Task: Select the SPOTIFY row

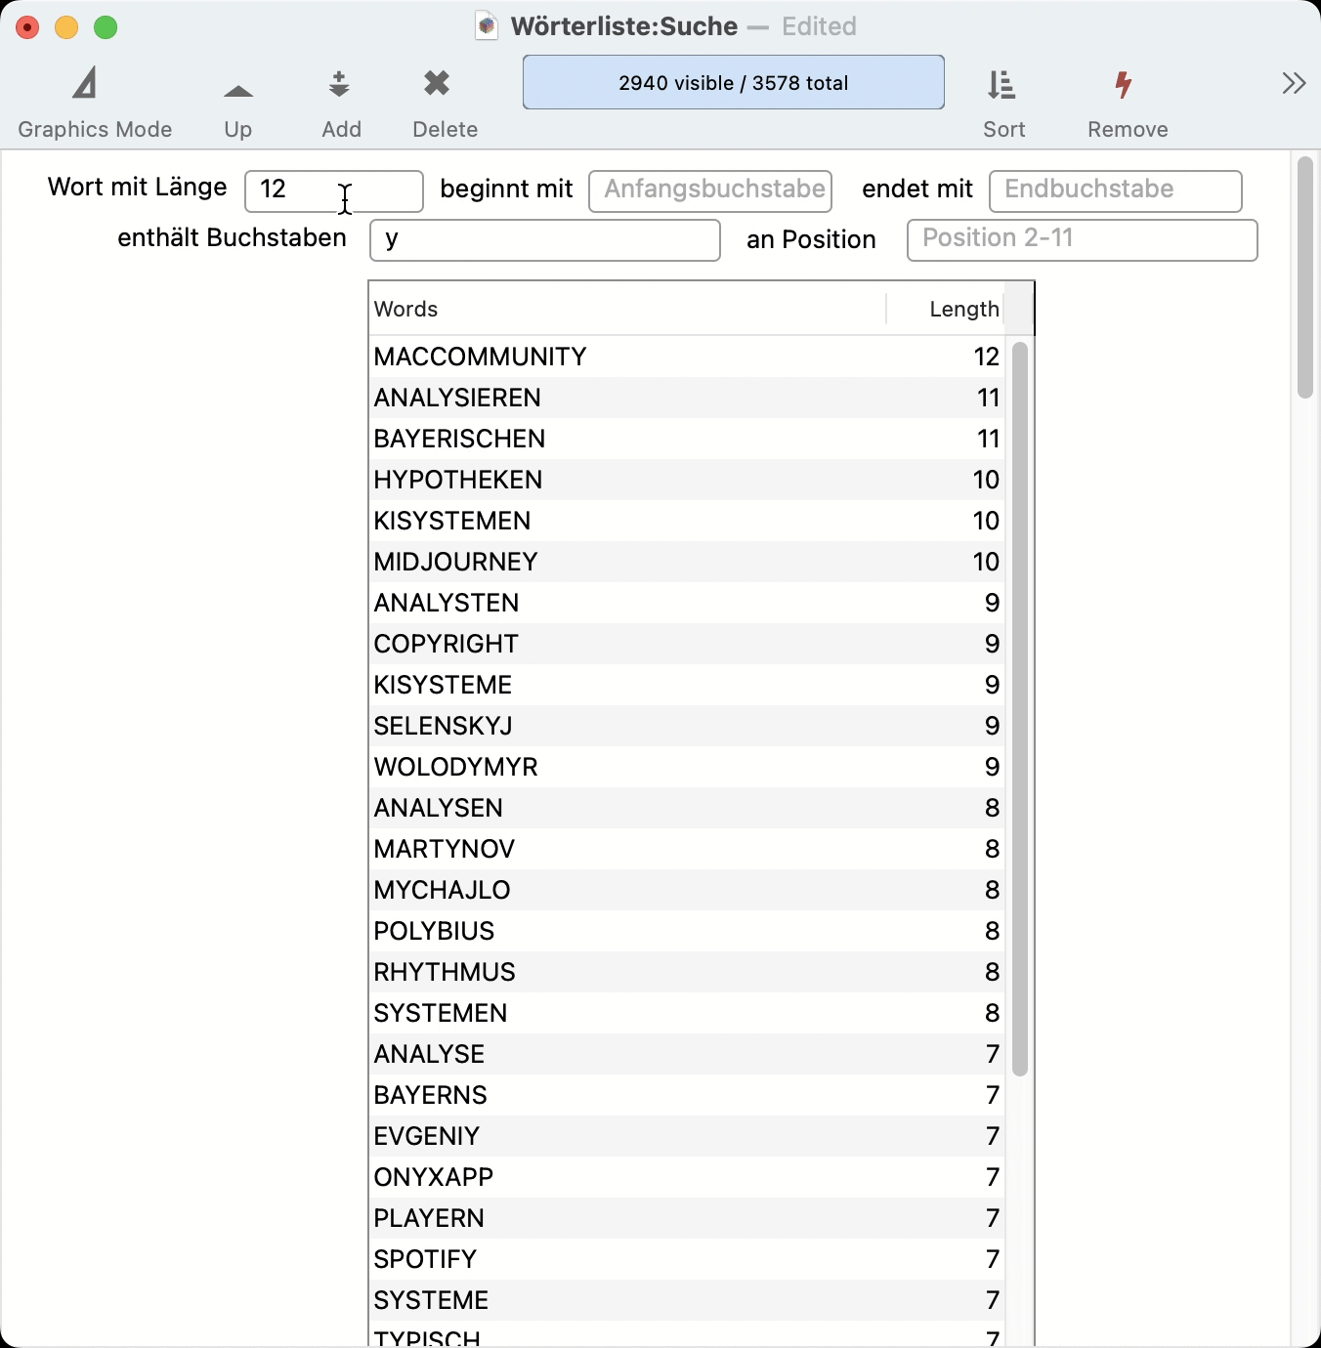Action: pyautogui.click(x=687, y=1259)
